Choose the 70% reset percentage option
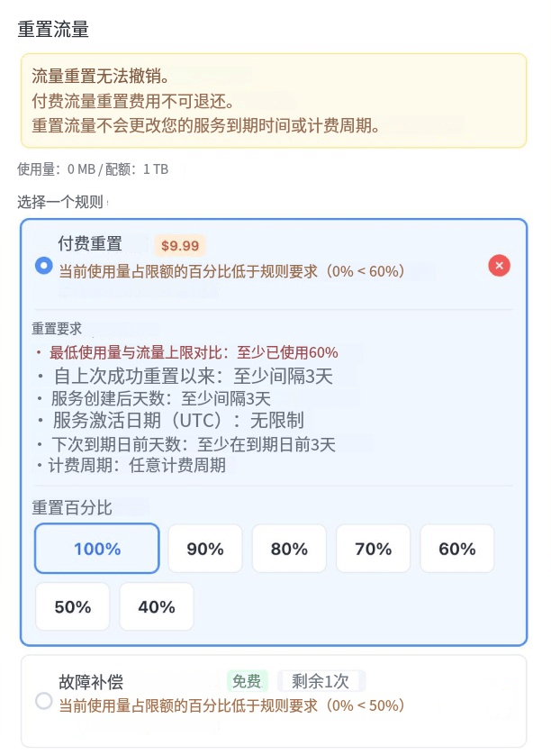The width and height of the screenshot is (551, 755). (x=373, y=548)
